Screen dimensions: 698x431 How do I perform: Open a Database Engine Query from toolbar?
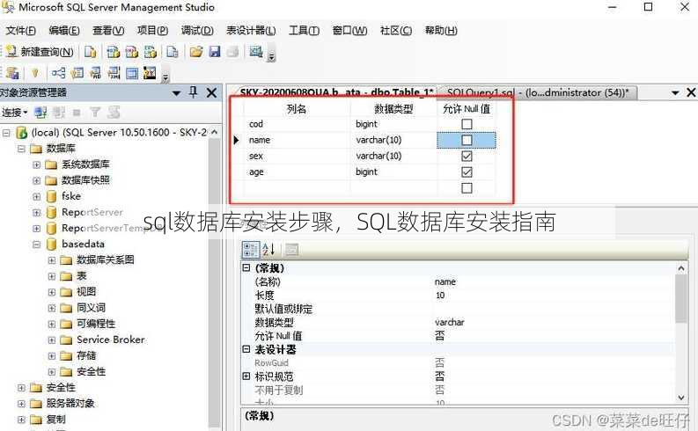91,52
